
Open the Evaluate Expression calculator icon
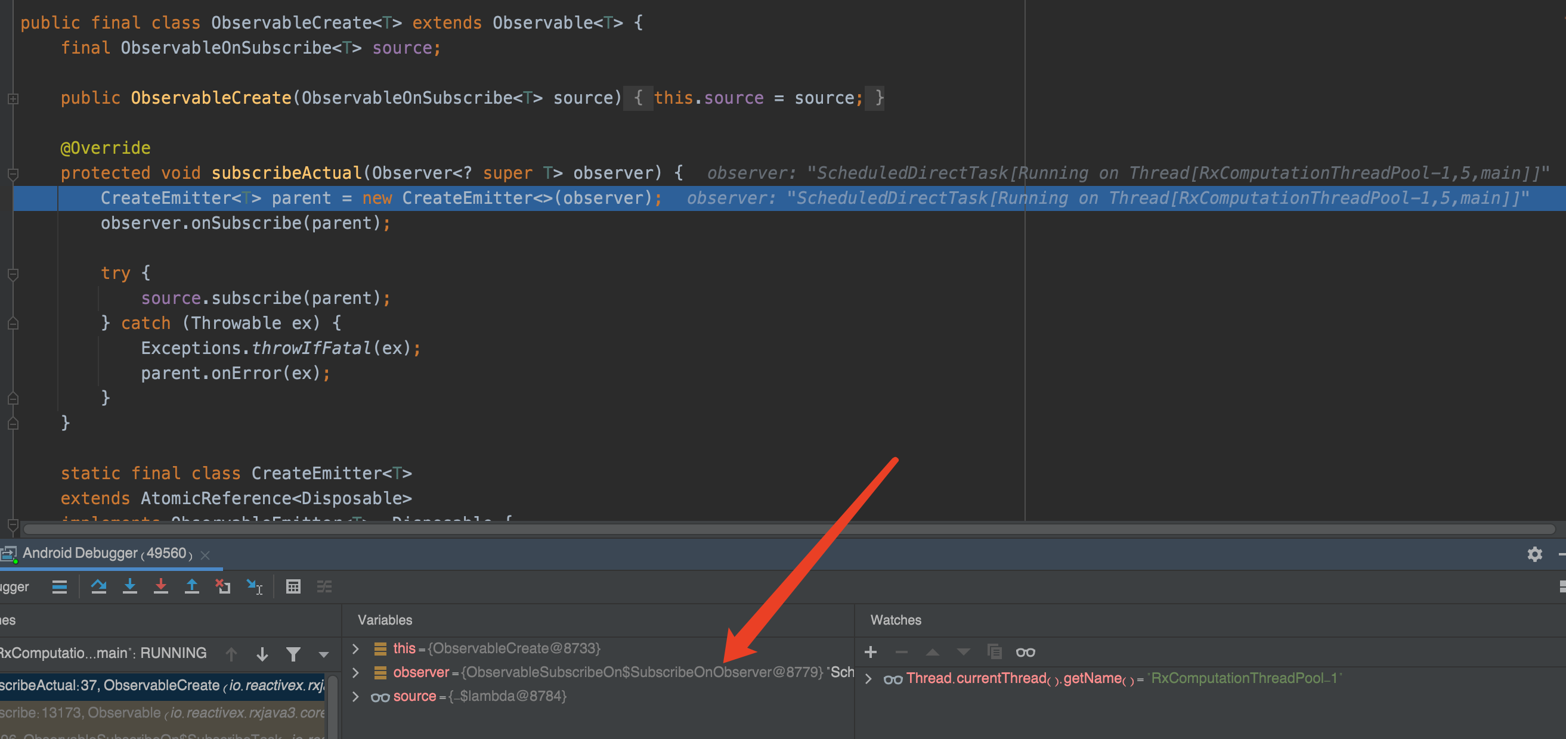[x=294, y=586]
